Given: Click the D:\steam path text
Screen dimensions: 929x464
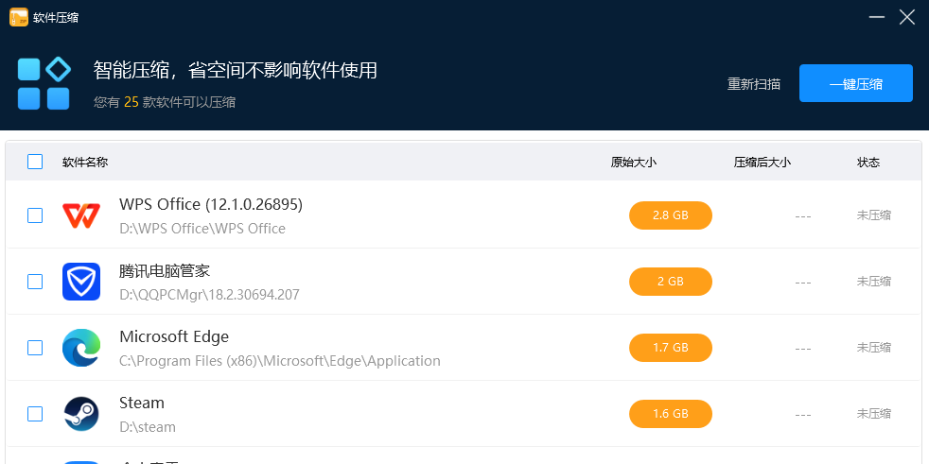Looking at the screenshot, I should [x=148, y=427].
